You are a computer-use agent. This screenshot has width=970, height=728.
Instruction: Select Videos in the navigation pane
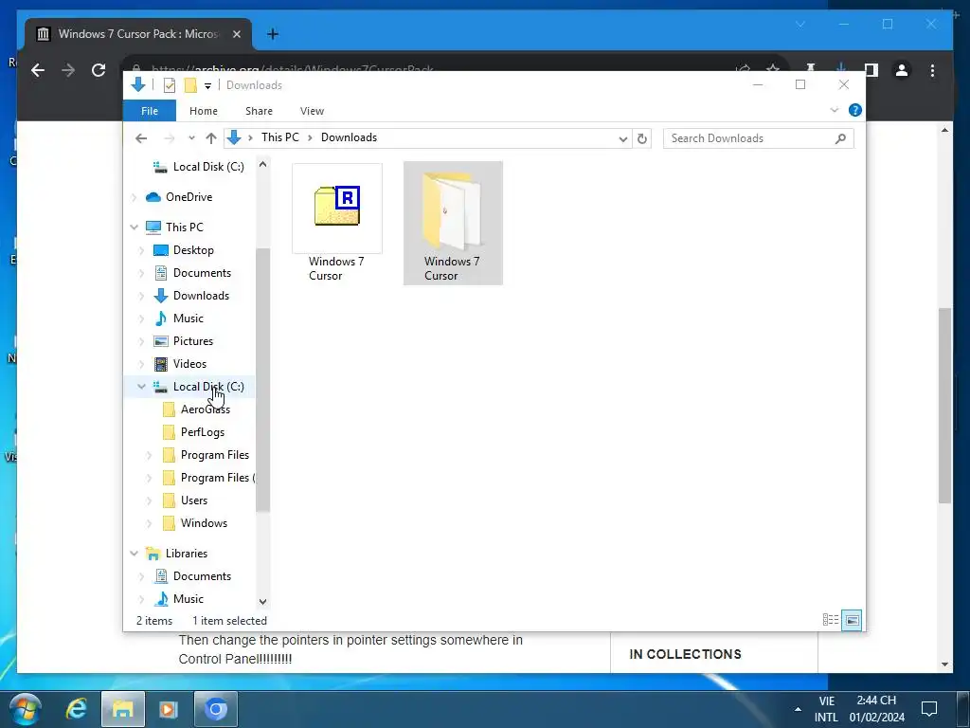click(189, 364)
